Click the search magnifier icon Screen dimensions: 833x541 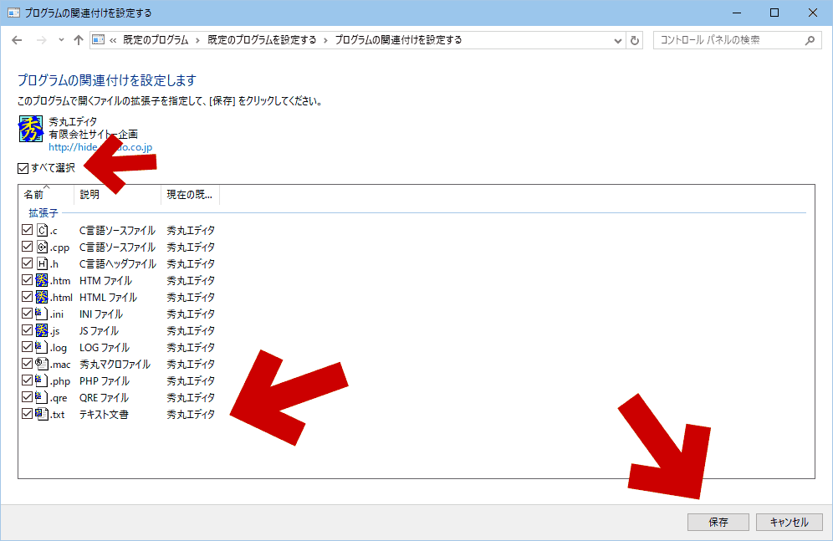coord(808,39)
